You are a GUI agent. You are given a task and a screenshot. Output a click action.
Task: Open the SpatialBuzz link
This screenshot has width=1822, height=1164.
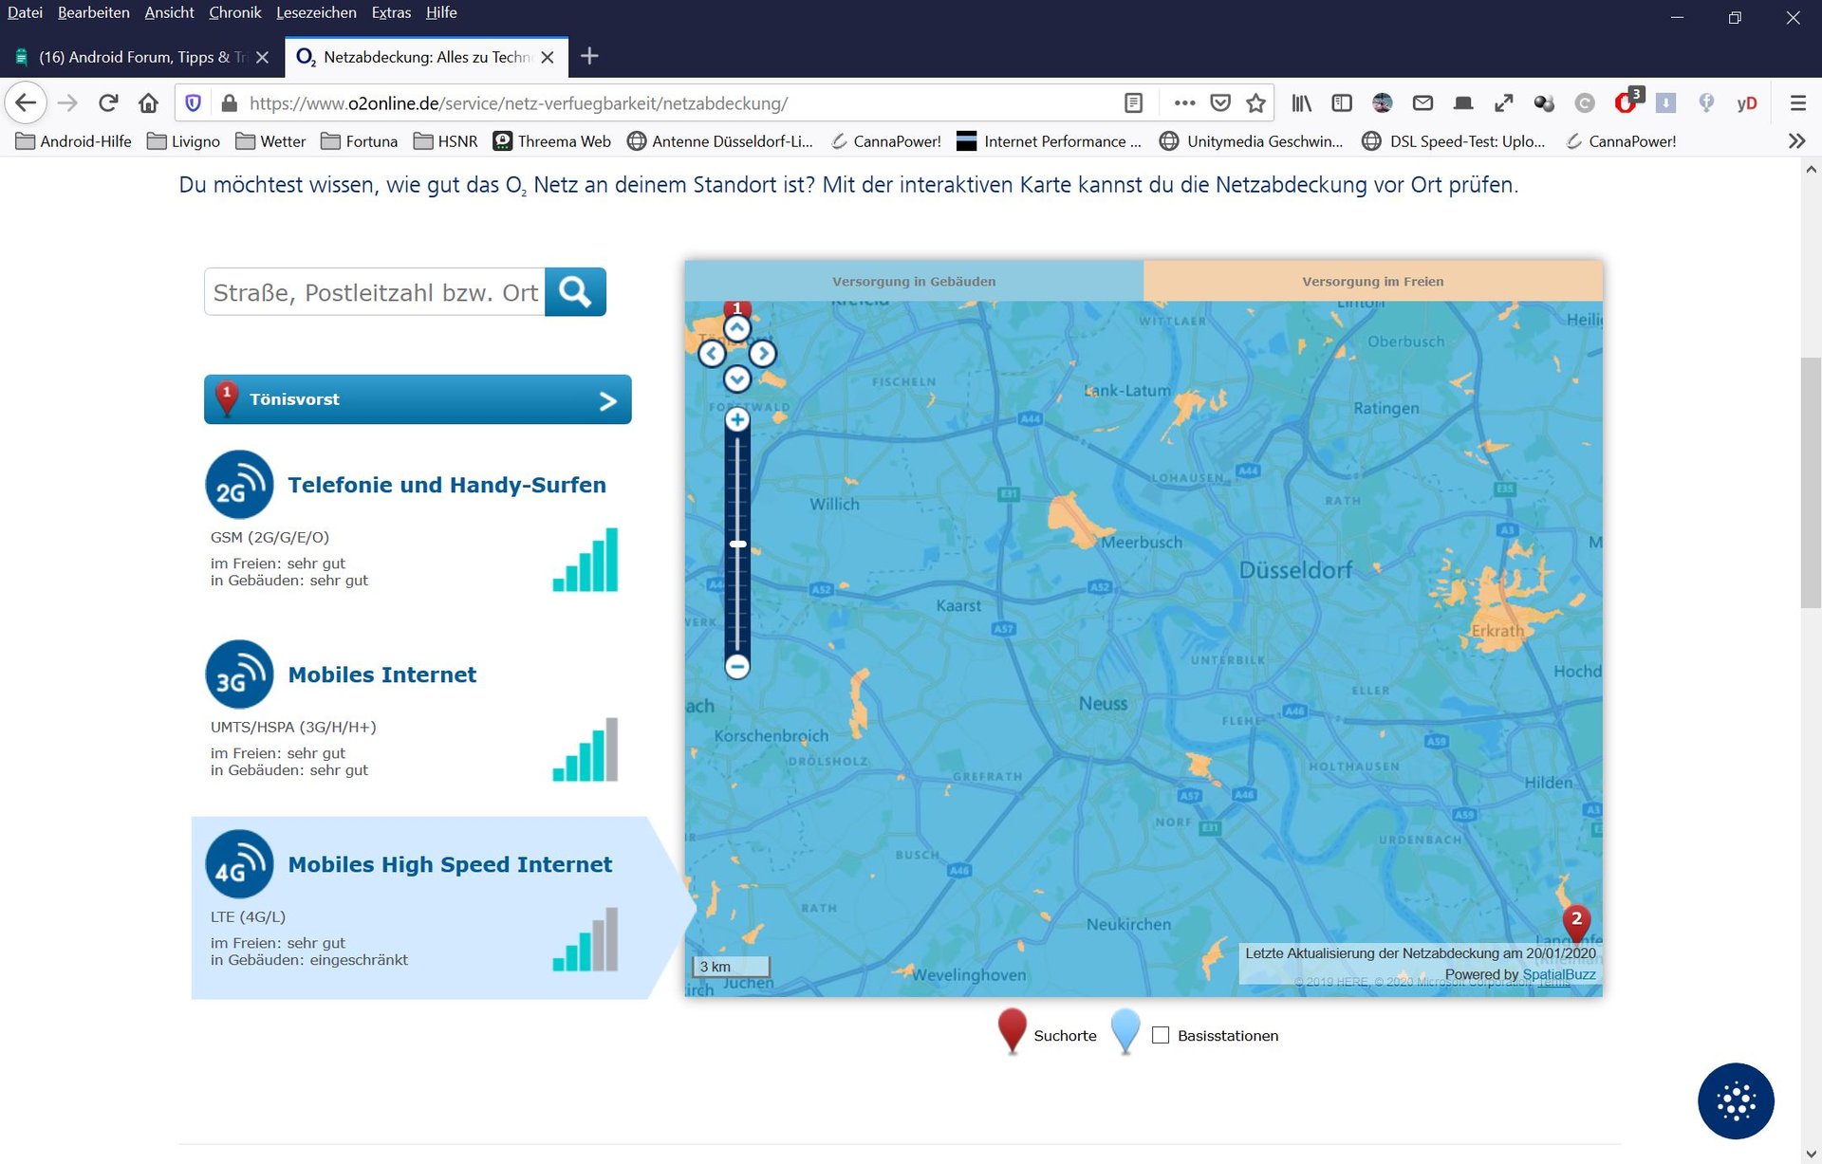click(x=1558, y=974)
